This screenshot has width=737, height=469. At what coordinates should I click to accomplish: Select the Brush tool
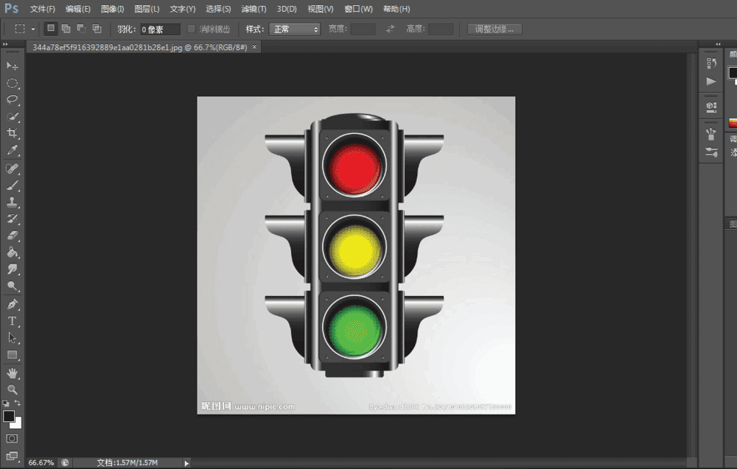click(13, 186)
